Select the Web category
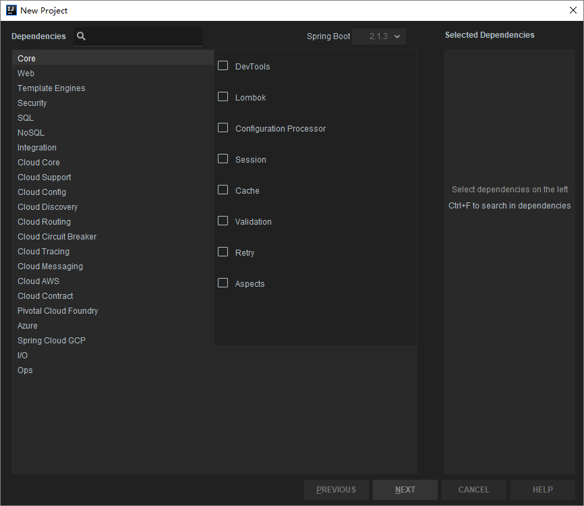Image resolution: width=584 pixels, height=506 pixels. (113, 74)
